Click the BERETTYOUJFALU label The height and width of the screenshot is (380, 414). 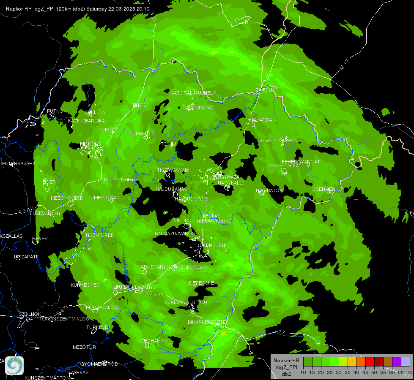[x=186, y=302]
